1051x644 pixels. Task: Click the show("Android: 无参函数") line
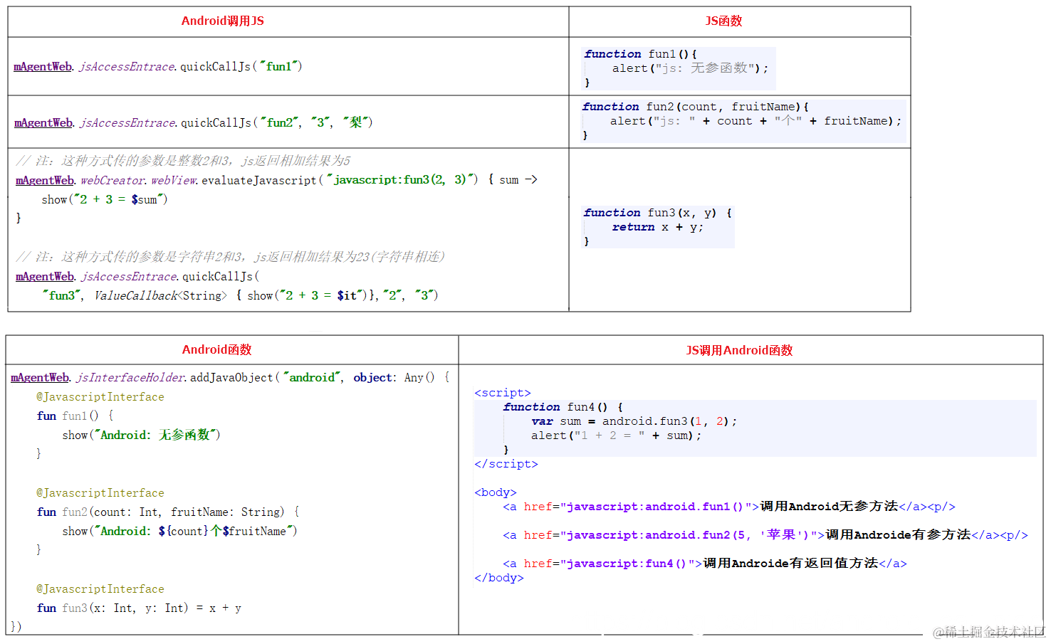point(141,435)
